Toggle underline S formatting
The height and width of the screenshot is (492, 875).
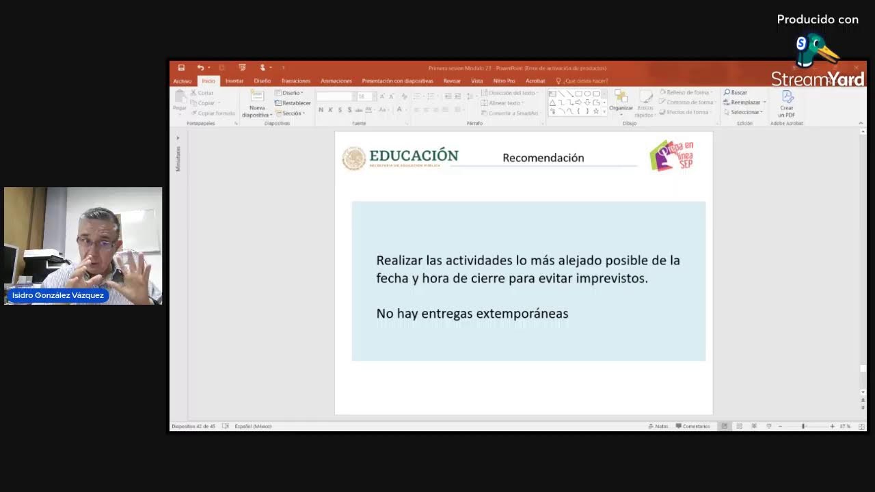pyautogui.click(x=340, y=109)
